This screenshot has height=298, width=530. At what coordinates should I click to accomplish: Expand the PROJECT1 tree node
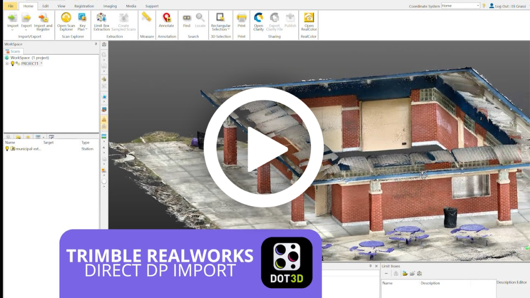click(7, 63)
